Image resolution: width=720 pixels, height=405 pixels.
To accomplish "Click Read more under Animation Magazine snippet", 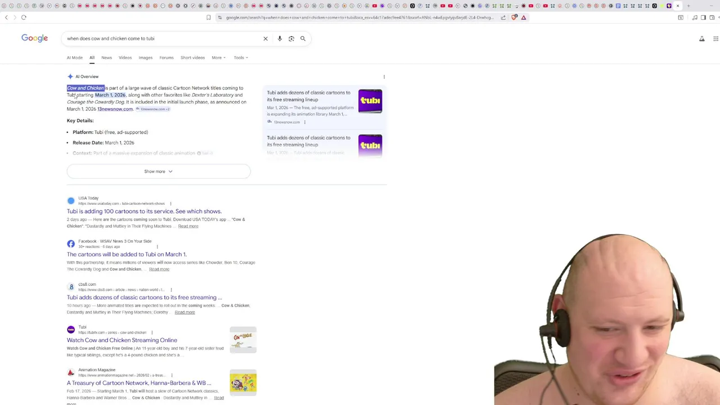I will (218, 398).
